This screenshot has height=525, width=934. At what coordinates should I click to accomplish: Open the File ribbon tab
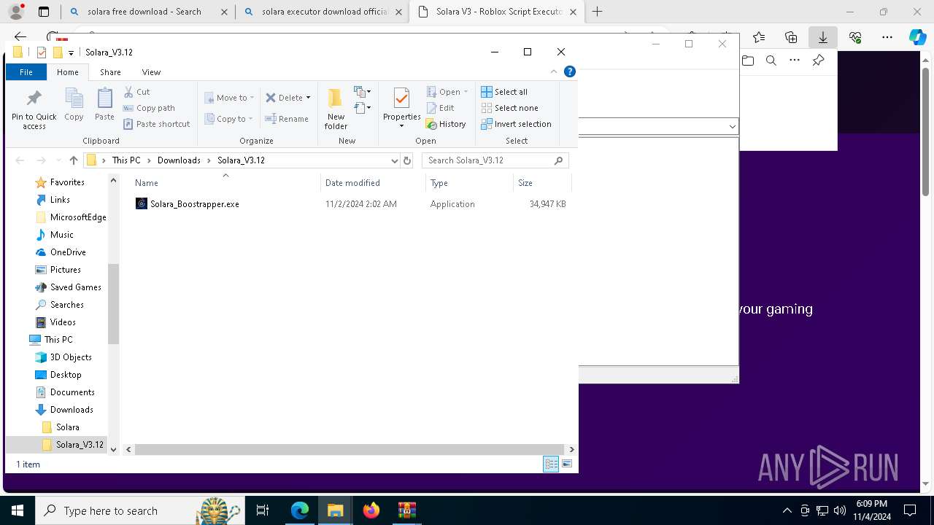click(x=26, y=72)
